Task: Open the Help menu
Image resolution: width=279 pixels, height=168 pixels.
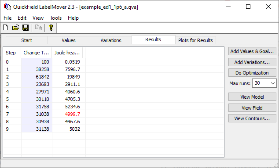Action: [73, 18]
